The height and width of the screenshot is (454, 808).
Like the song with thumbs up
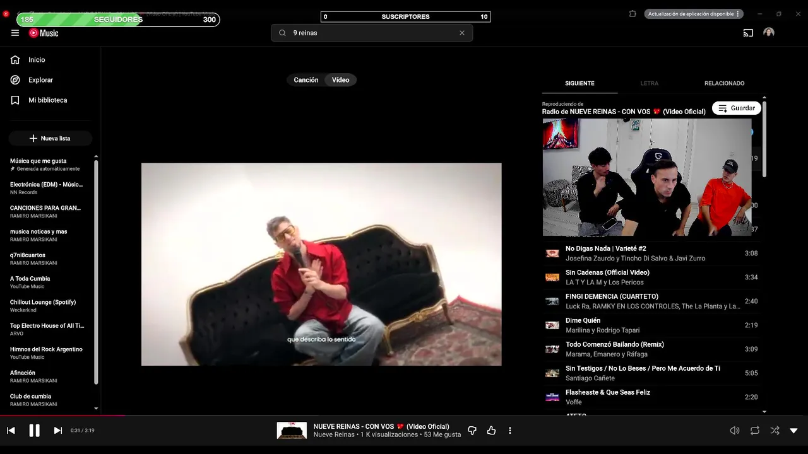[491, 431]
